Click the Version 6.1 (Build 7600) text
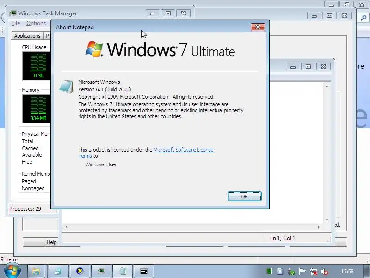This screenshot has height=278, width=370. (105, 89)
